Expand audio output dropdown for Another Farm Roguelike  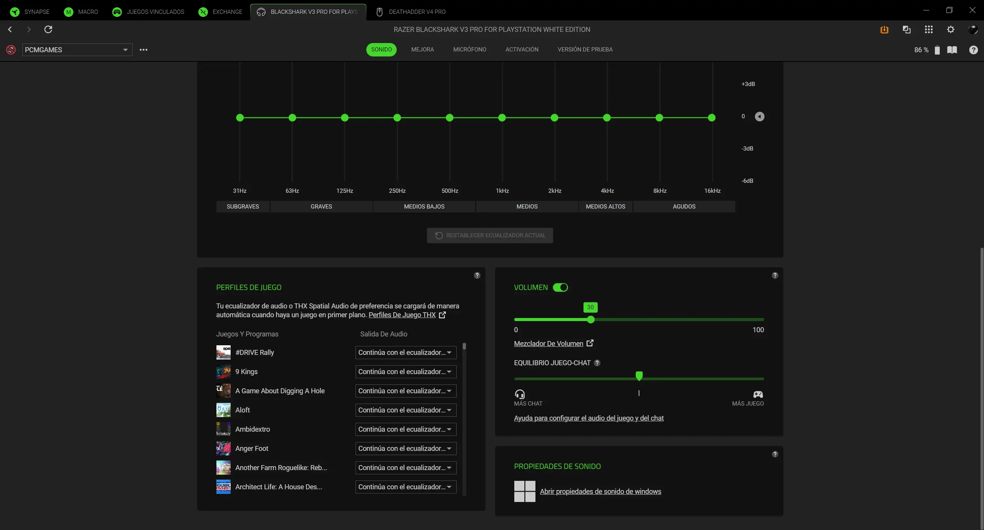click(406, 468)
